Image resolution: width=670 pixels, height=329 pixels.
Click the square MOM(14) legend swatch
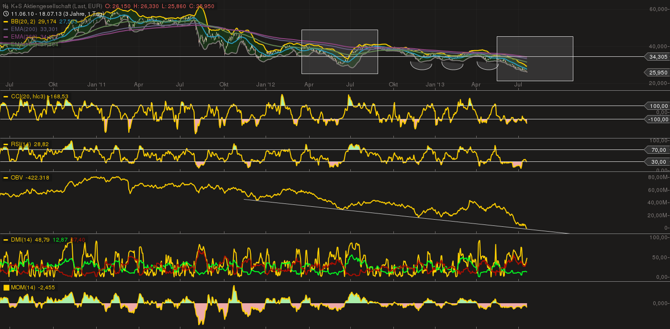coord(6,287)
